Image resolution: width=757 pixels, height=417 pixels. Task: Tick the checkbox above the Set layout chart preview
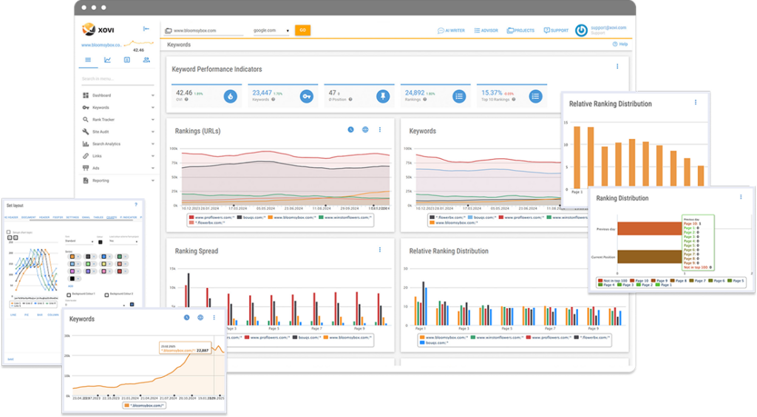coord(8,231)
